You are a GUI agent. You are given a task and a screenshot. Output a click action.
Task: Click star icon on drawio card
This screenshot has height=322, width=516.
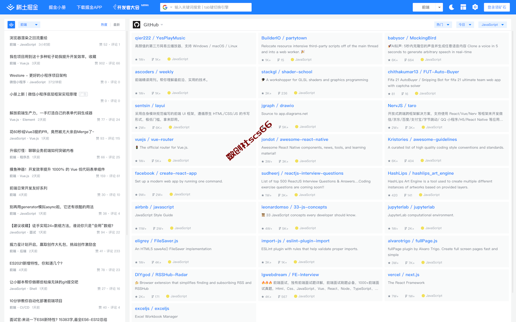[263, 127]
